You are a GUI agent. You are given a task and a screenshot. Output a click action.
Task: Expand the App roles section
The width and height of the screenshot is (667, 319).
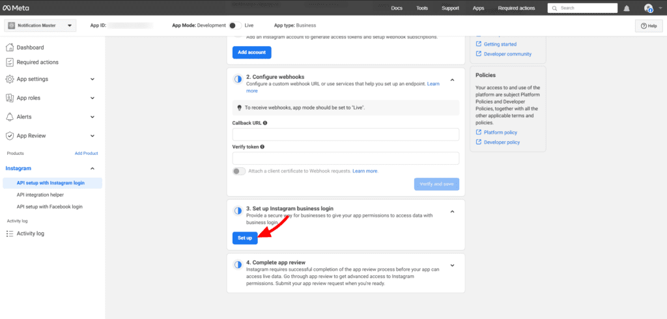[92, 98]
